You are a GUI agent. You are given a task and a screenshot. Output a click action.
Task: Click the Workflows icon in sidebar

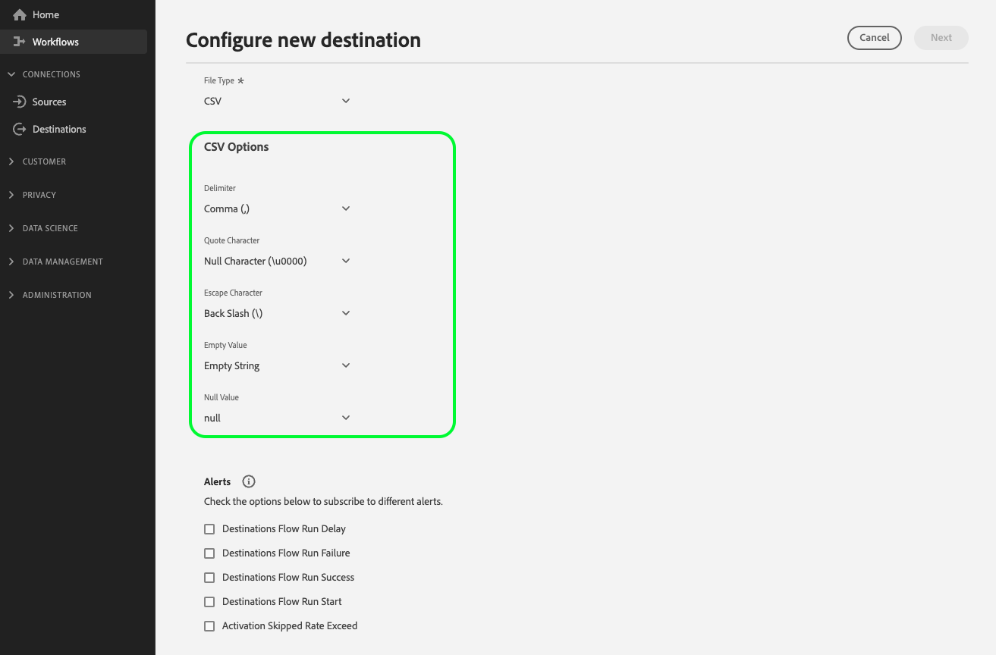click(20, 42)
